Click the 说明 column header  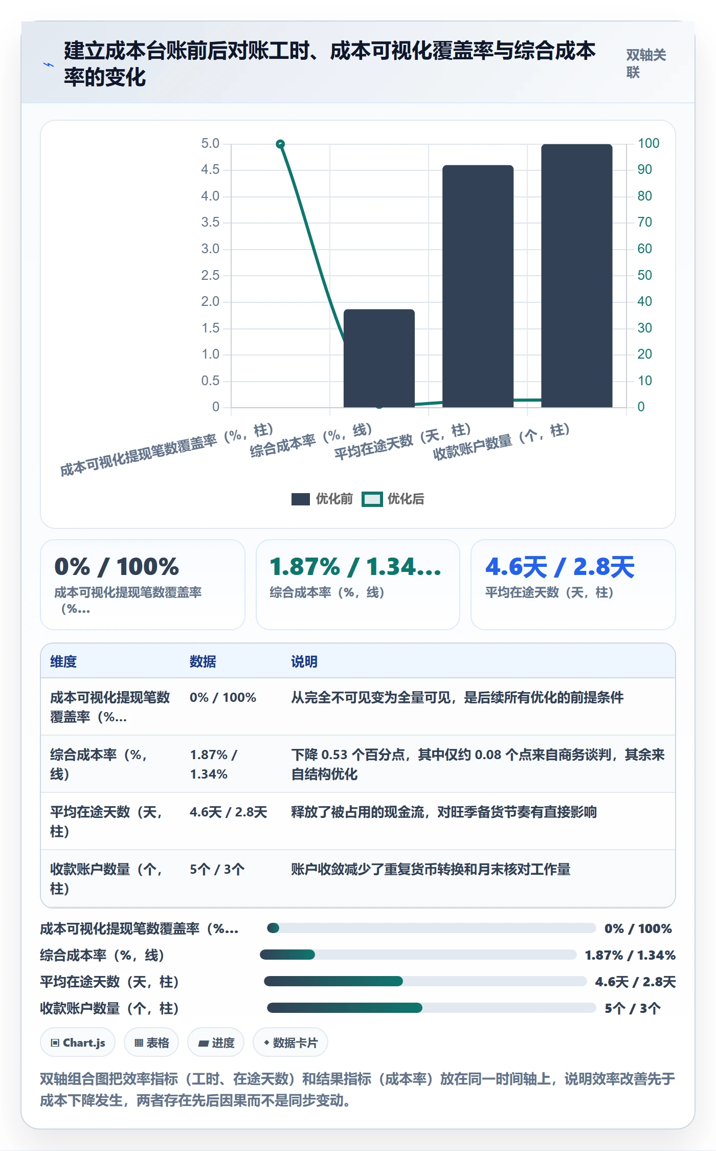[304, 661]
